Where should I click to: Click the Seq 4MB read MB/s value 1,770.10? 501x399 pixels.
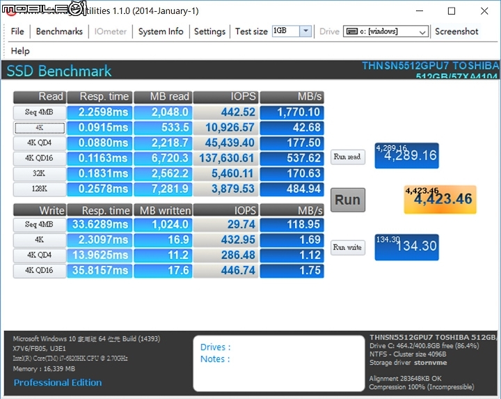click(x=292, y=112)
